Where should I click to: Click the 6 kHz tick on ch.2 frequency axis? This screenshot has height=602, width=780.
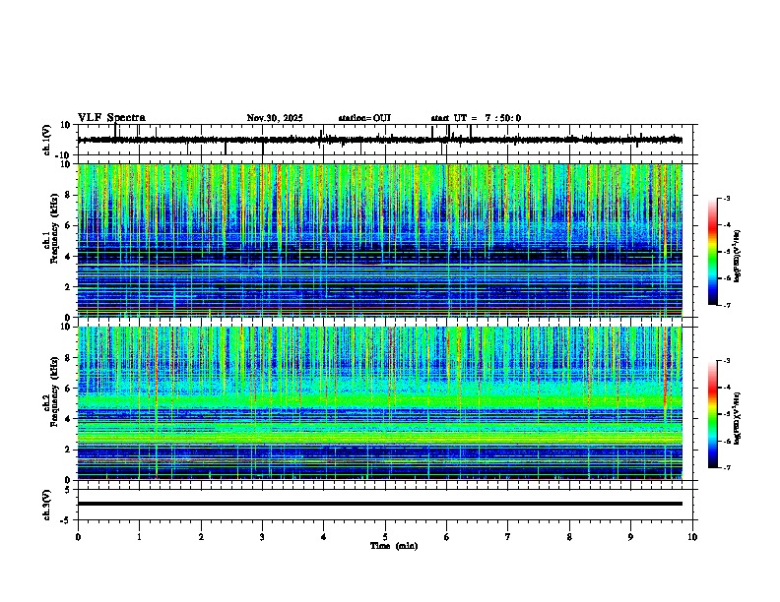tap(69, 388)
